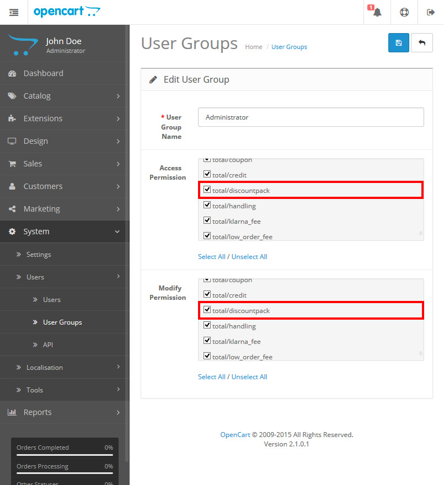Collapse the System menu
Viewport: 444px width, 485px height.
click(x=65, y=231)
